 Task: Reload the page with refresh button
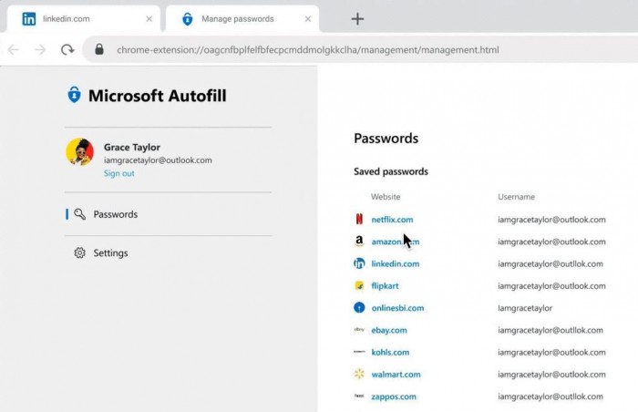coord(67,50)
